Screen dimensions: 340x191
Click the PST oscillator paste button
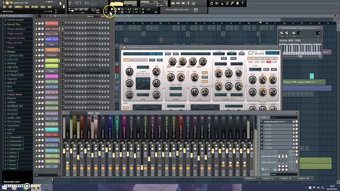(x=160, y=60)
